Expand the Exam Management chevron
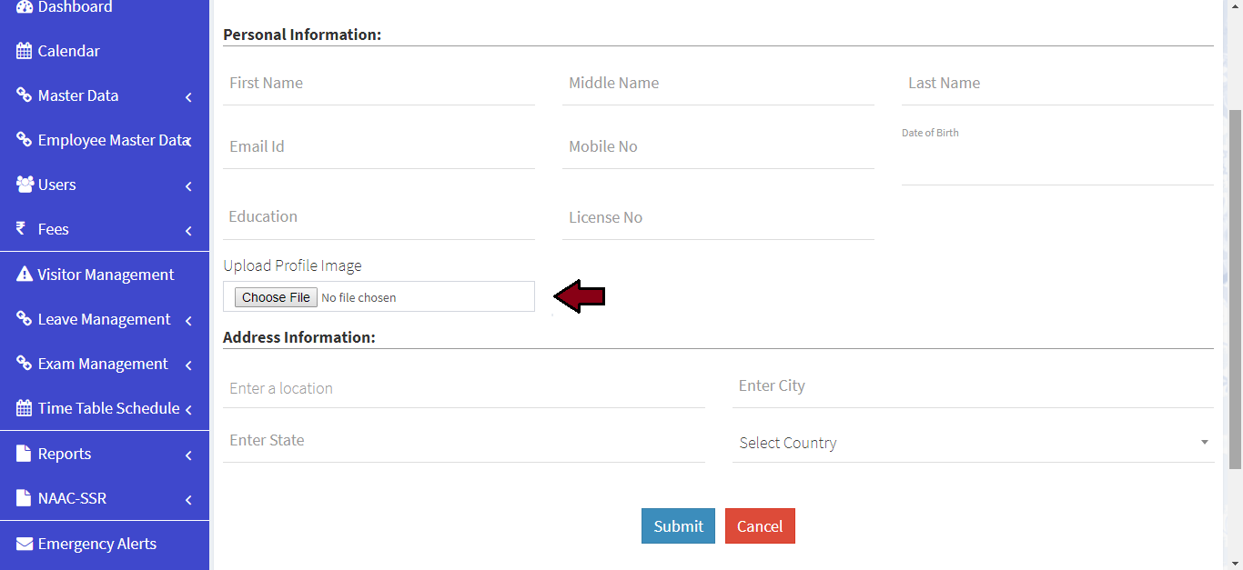The width and height of the screenshot is (1243, 570). pos(188,365)
